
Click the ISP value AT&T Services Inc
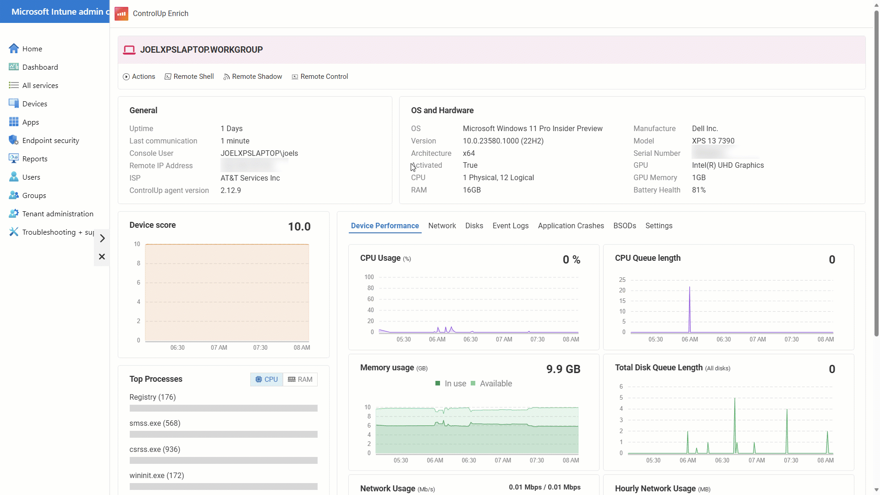250,178
